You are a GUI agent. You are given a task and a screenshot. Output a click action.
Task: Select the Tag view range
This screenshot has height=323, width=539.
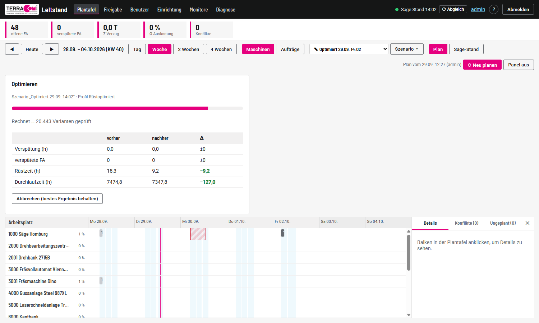137,49
